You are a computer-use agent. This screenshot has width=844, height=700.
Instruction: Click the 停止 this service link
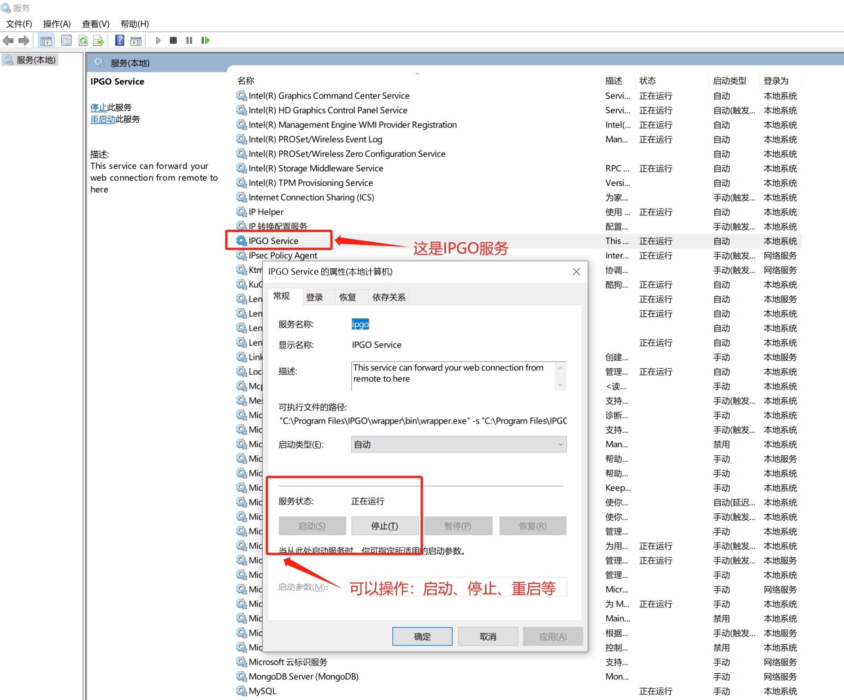[99, 107]
